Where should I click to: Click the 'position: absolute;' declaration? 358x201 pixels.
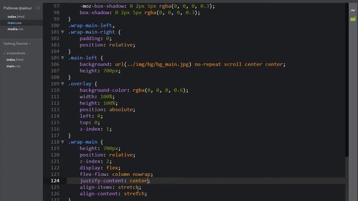tap(107, 109)
